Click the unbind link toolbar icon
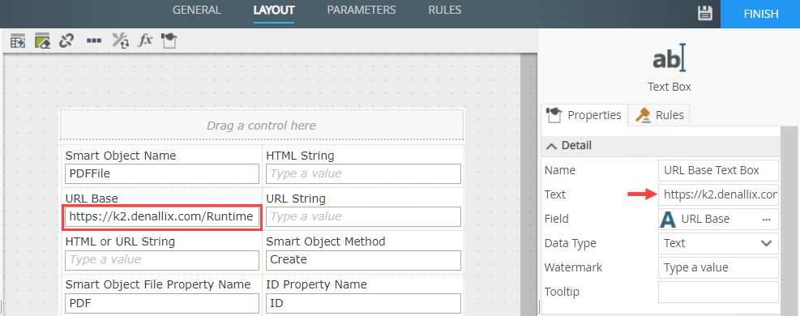The height and width of the screenshot is (316, 800). click(66, 41)
